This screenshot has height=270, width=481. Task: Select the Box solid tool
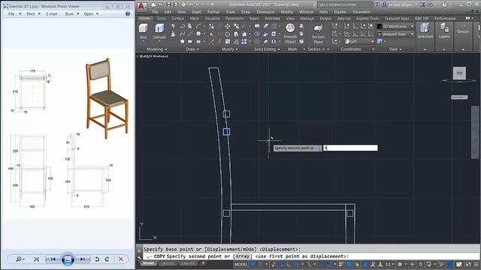coord(144,31)
